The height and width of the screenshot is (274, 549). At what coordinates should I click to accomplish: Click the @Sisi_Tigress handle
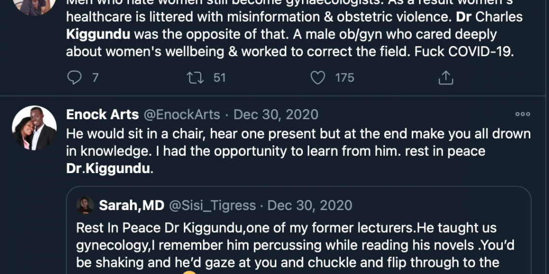[x=212, y=205]
